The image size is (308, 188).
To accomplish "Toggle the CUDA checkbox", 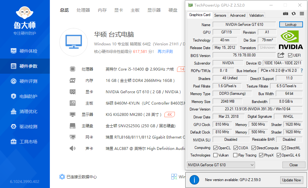I will click(235, 148).
